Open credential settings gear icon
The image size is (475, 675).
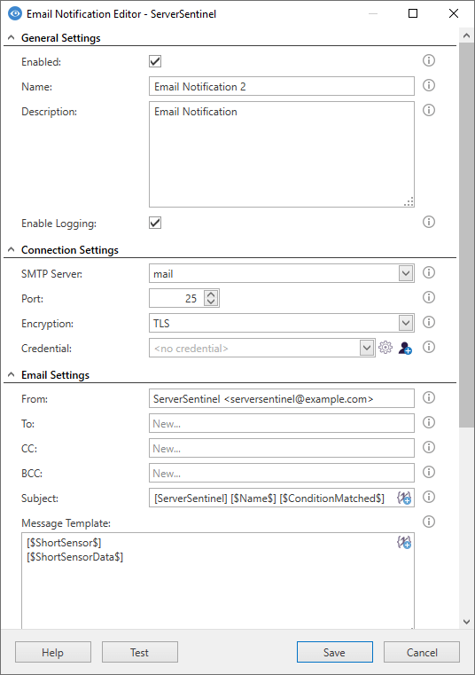pos(385,348)
